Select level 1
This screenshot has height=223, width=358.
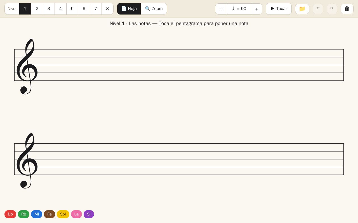pyautogui.click(x=25, y=9)
